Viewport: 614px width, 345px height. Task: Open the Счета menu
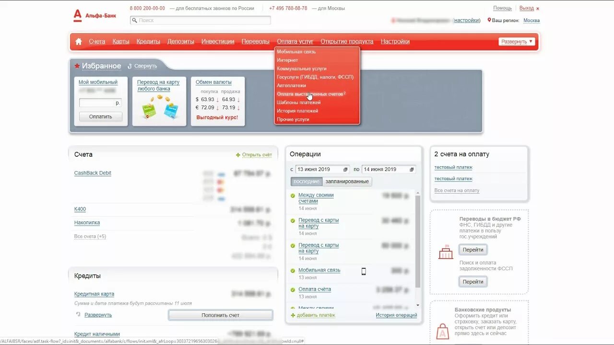pyautogui.click(x=97, y=42)
